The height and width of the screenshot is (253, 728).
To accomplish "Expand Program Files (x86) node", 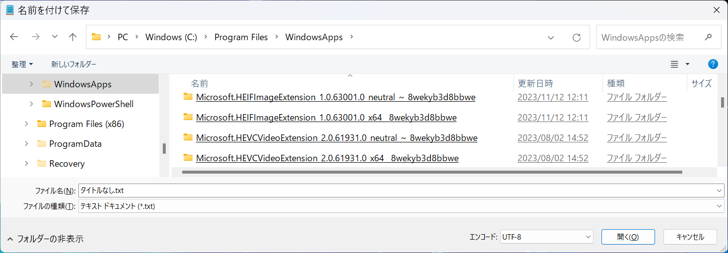I will (26, 124).
